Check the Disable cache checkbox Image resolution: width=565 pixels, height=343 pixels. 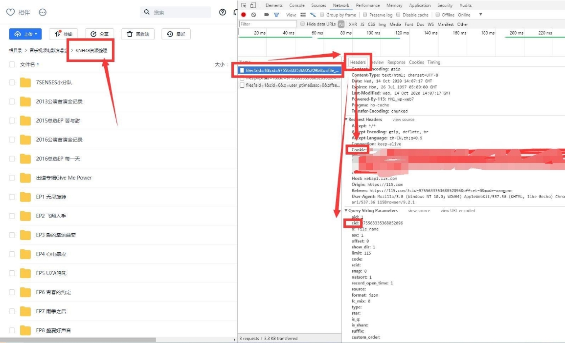click(x=399, y=15)
